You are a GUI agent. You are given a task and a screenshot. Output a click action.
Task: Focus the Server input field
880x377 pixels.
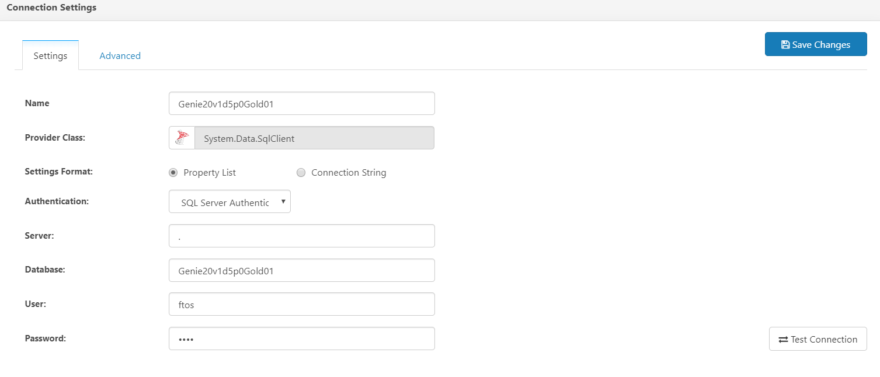pos(301,236)
